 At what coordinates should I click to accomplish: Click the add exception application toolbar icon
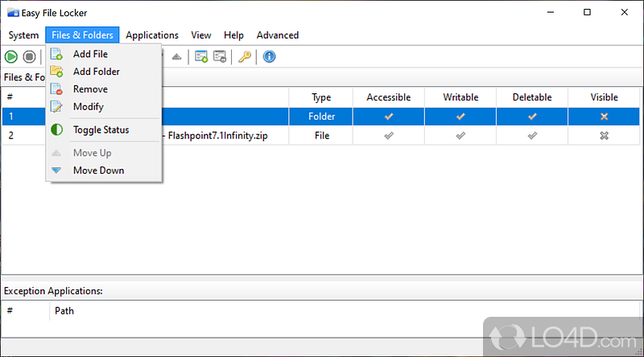pos(201,56)
